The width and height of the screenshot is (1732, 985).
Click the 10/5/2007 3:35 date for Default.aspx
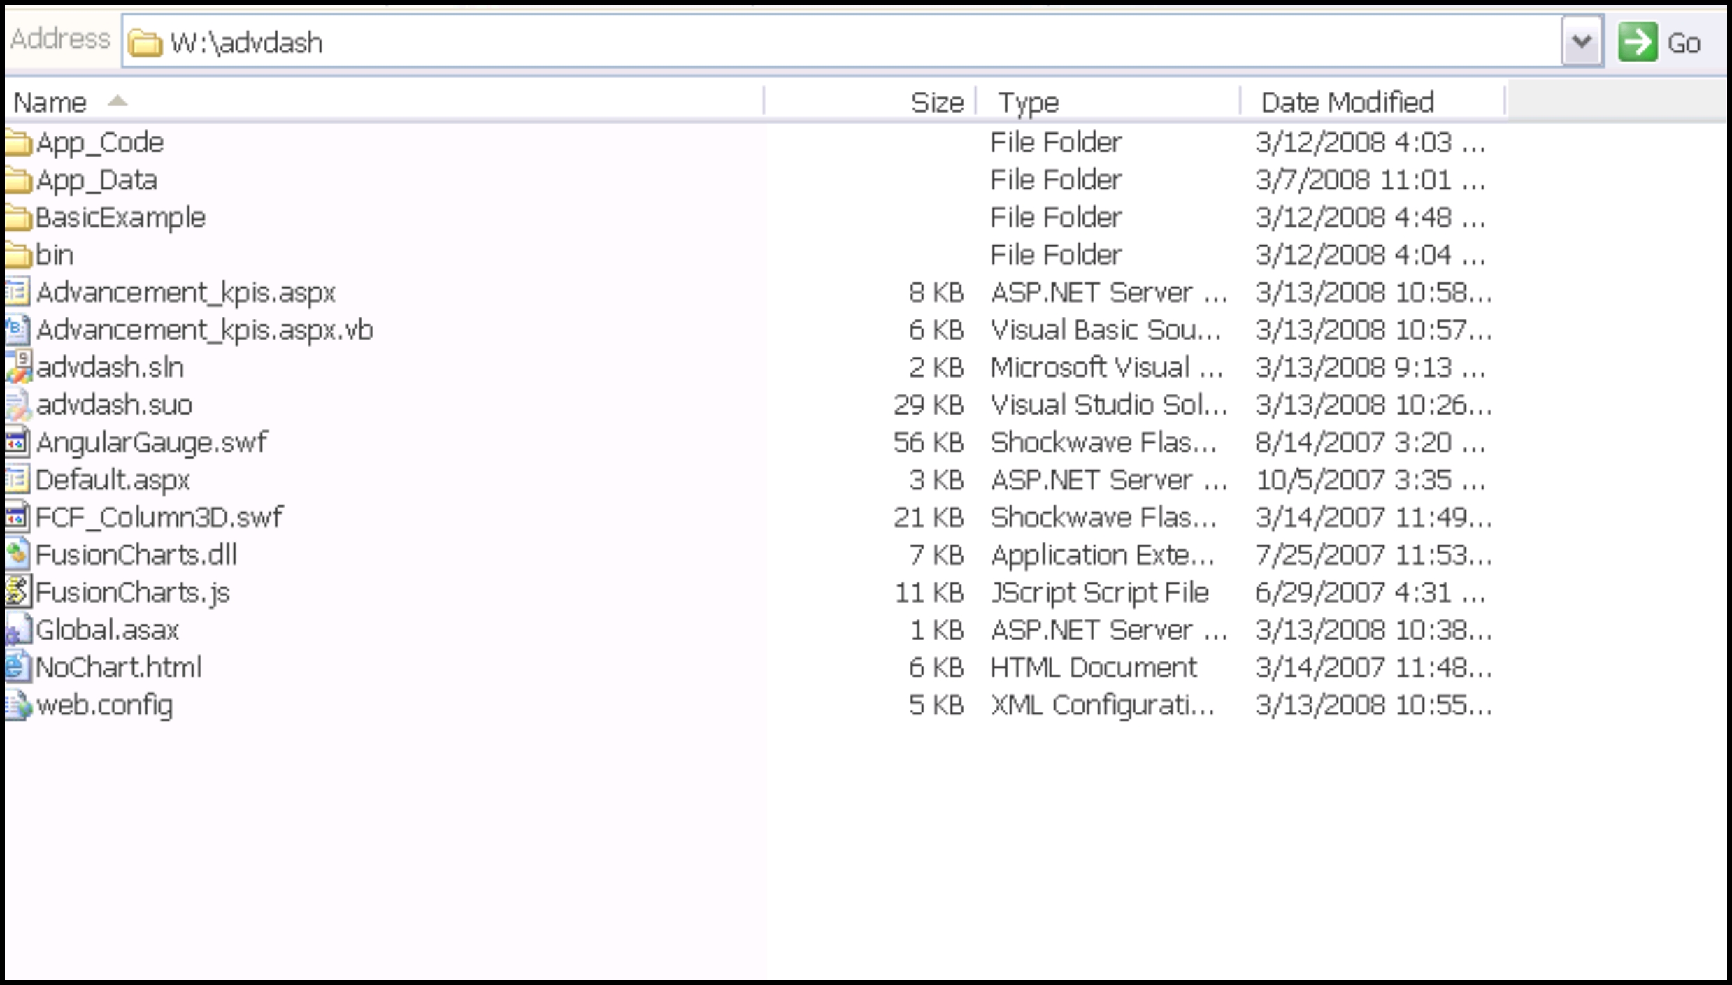[1370, 481]
